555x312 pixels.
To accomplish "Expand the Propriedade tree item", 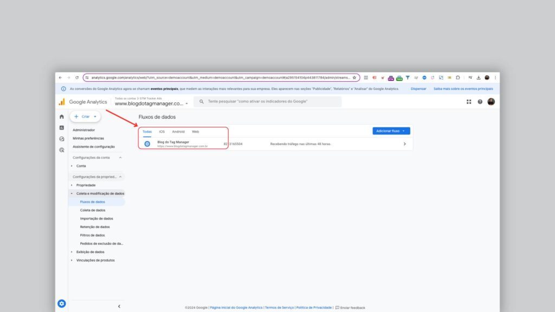I will tap(72, 185).
